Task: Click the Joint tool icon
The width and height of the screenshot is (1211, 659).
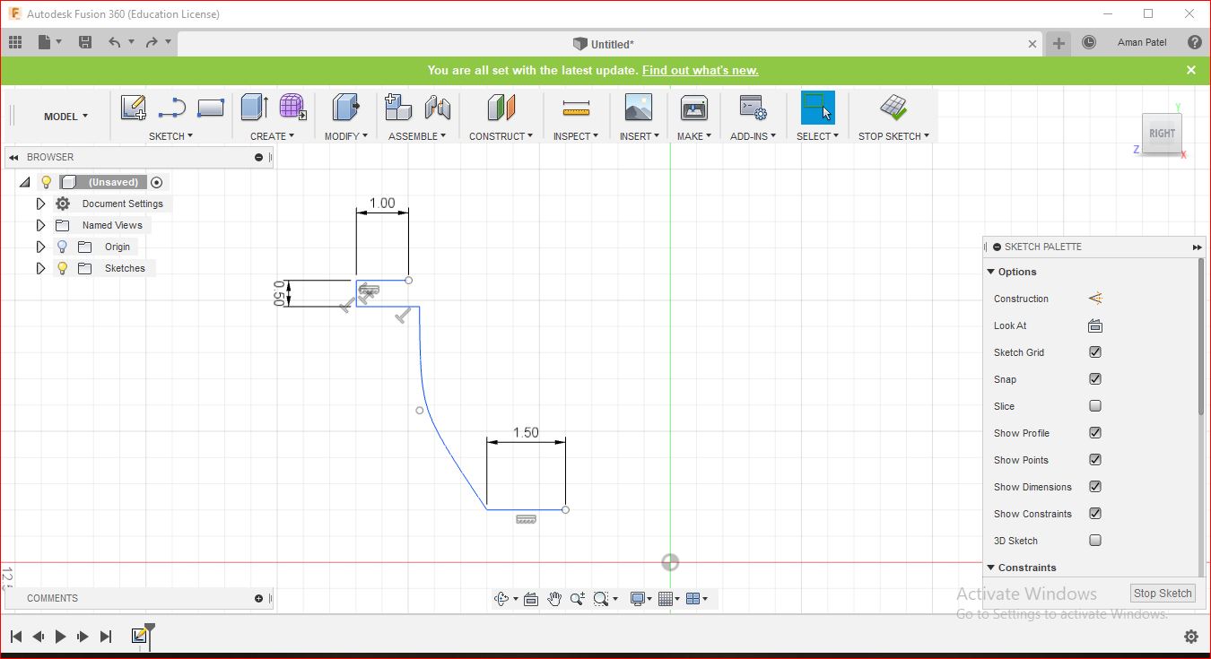Action: coord(438,108)
